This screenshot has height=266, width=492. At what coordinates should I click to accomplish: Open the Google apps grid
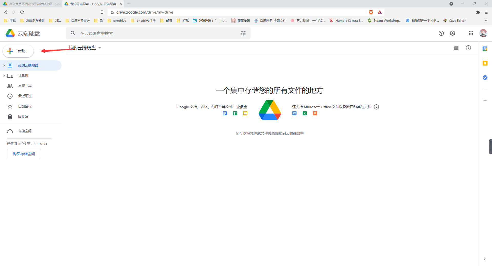point(471,33)
